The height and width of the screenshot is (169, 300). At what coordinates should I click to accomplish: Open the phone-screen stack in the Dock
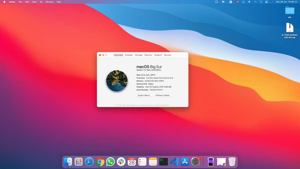(211, 162)
